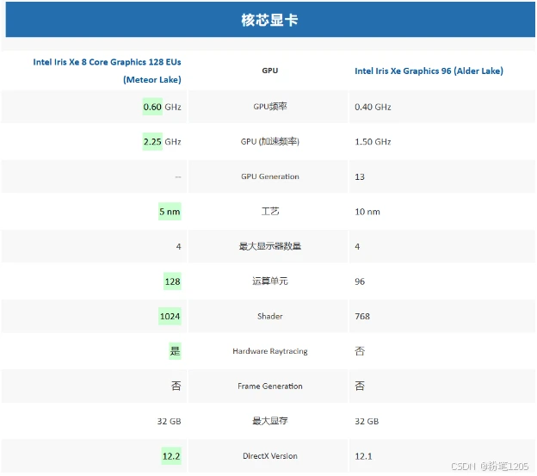Select the Frame Generation row label
The width and height of the screenshot is (537, 476).
pyautogui.click(x=270, y=386)
